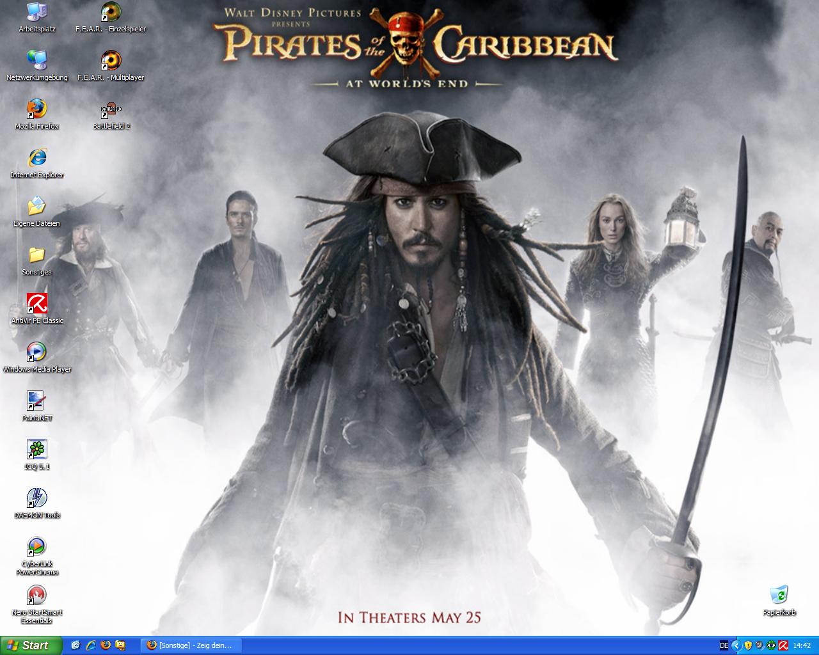Open the Start menu
This screenshot has height=655, width=819.
(x=31, y=645)
